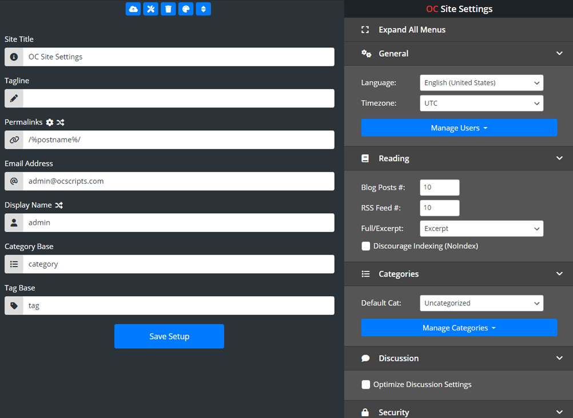Click the Discussion menu header
This screenshot has height=418, width=573.
[459, 358]
